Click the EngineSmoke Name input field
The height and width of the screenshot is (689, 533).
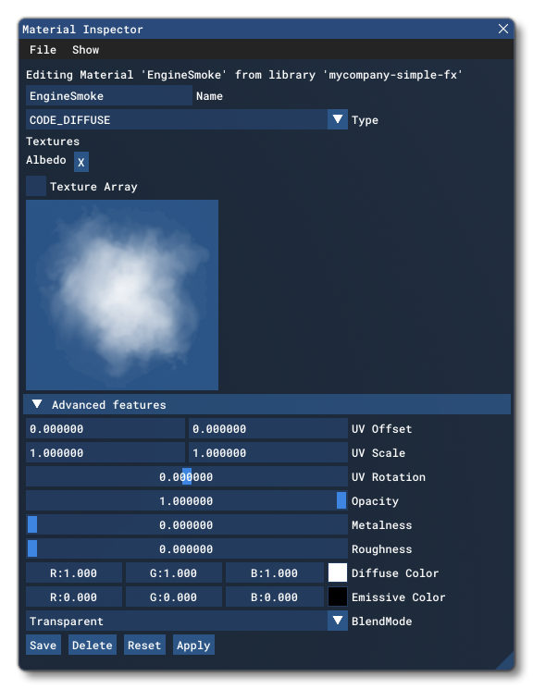[109, 95]
